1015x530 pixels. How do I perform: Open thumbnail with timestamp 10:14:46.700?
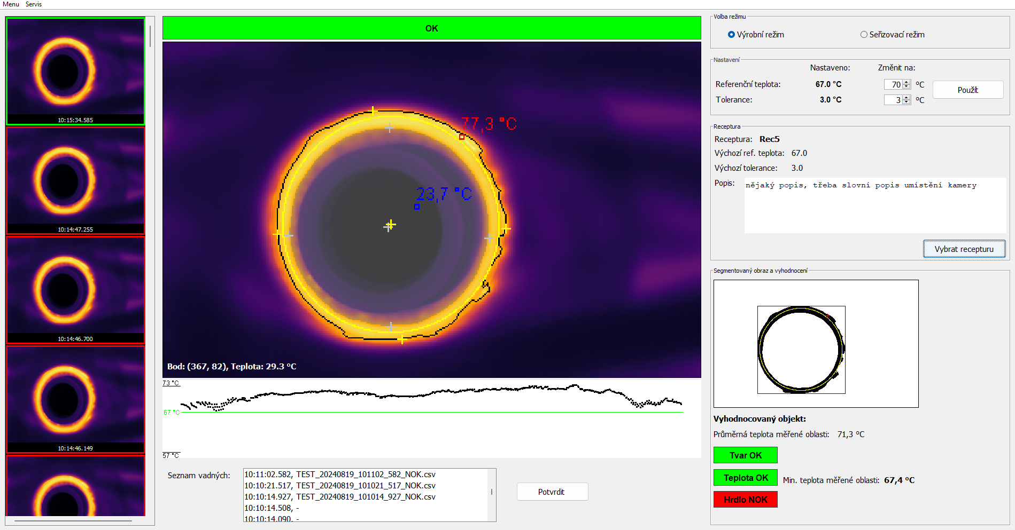click(75, 290)
